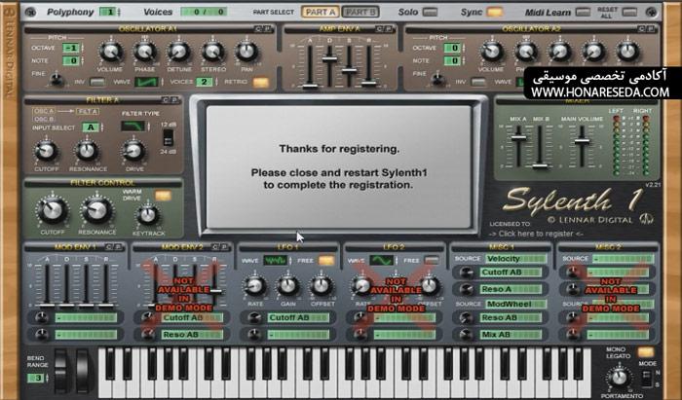682x400 pixels.
Task: Click the pitch bend wheel beside Bend Range
Action: click(60, 370)
